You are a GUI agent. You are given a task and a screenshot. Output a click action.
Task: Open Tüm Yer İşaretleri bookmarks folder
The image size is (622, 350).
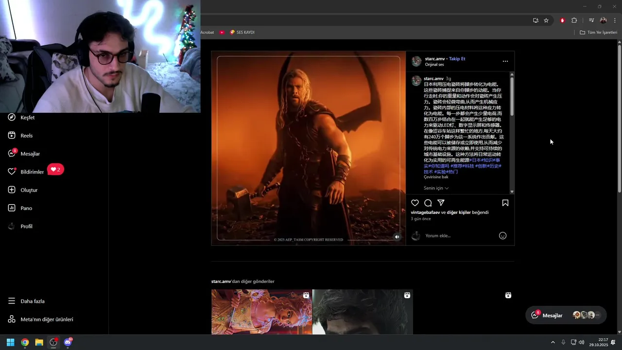coord(598,33)
